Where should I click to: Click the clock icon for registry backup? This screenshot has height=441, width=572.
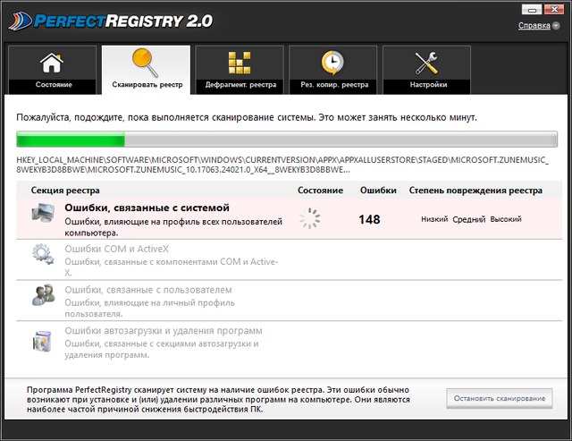pos(332,64)
